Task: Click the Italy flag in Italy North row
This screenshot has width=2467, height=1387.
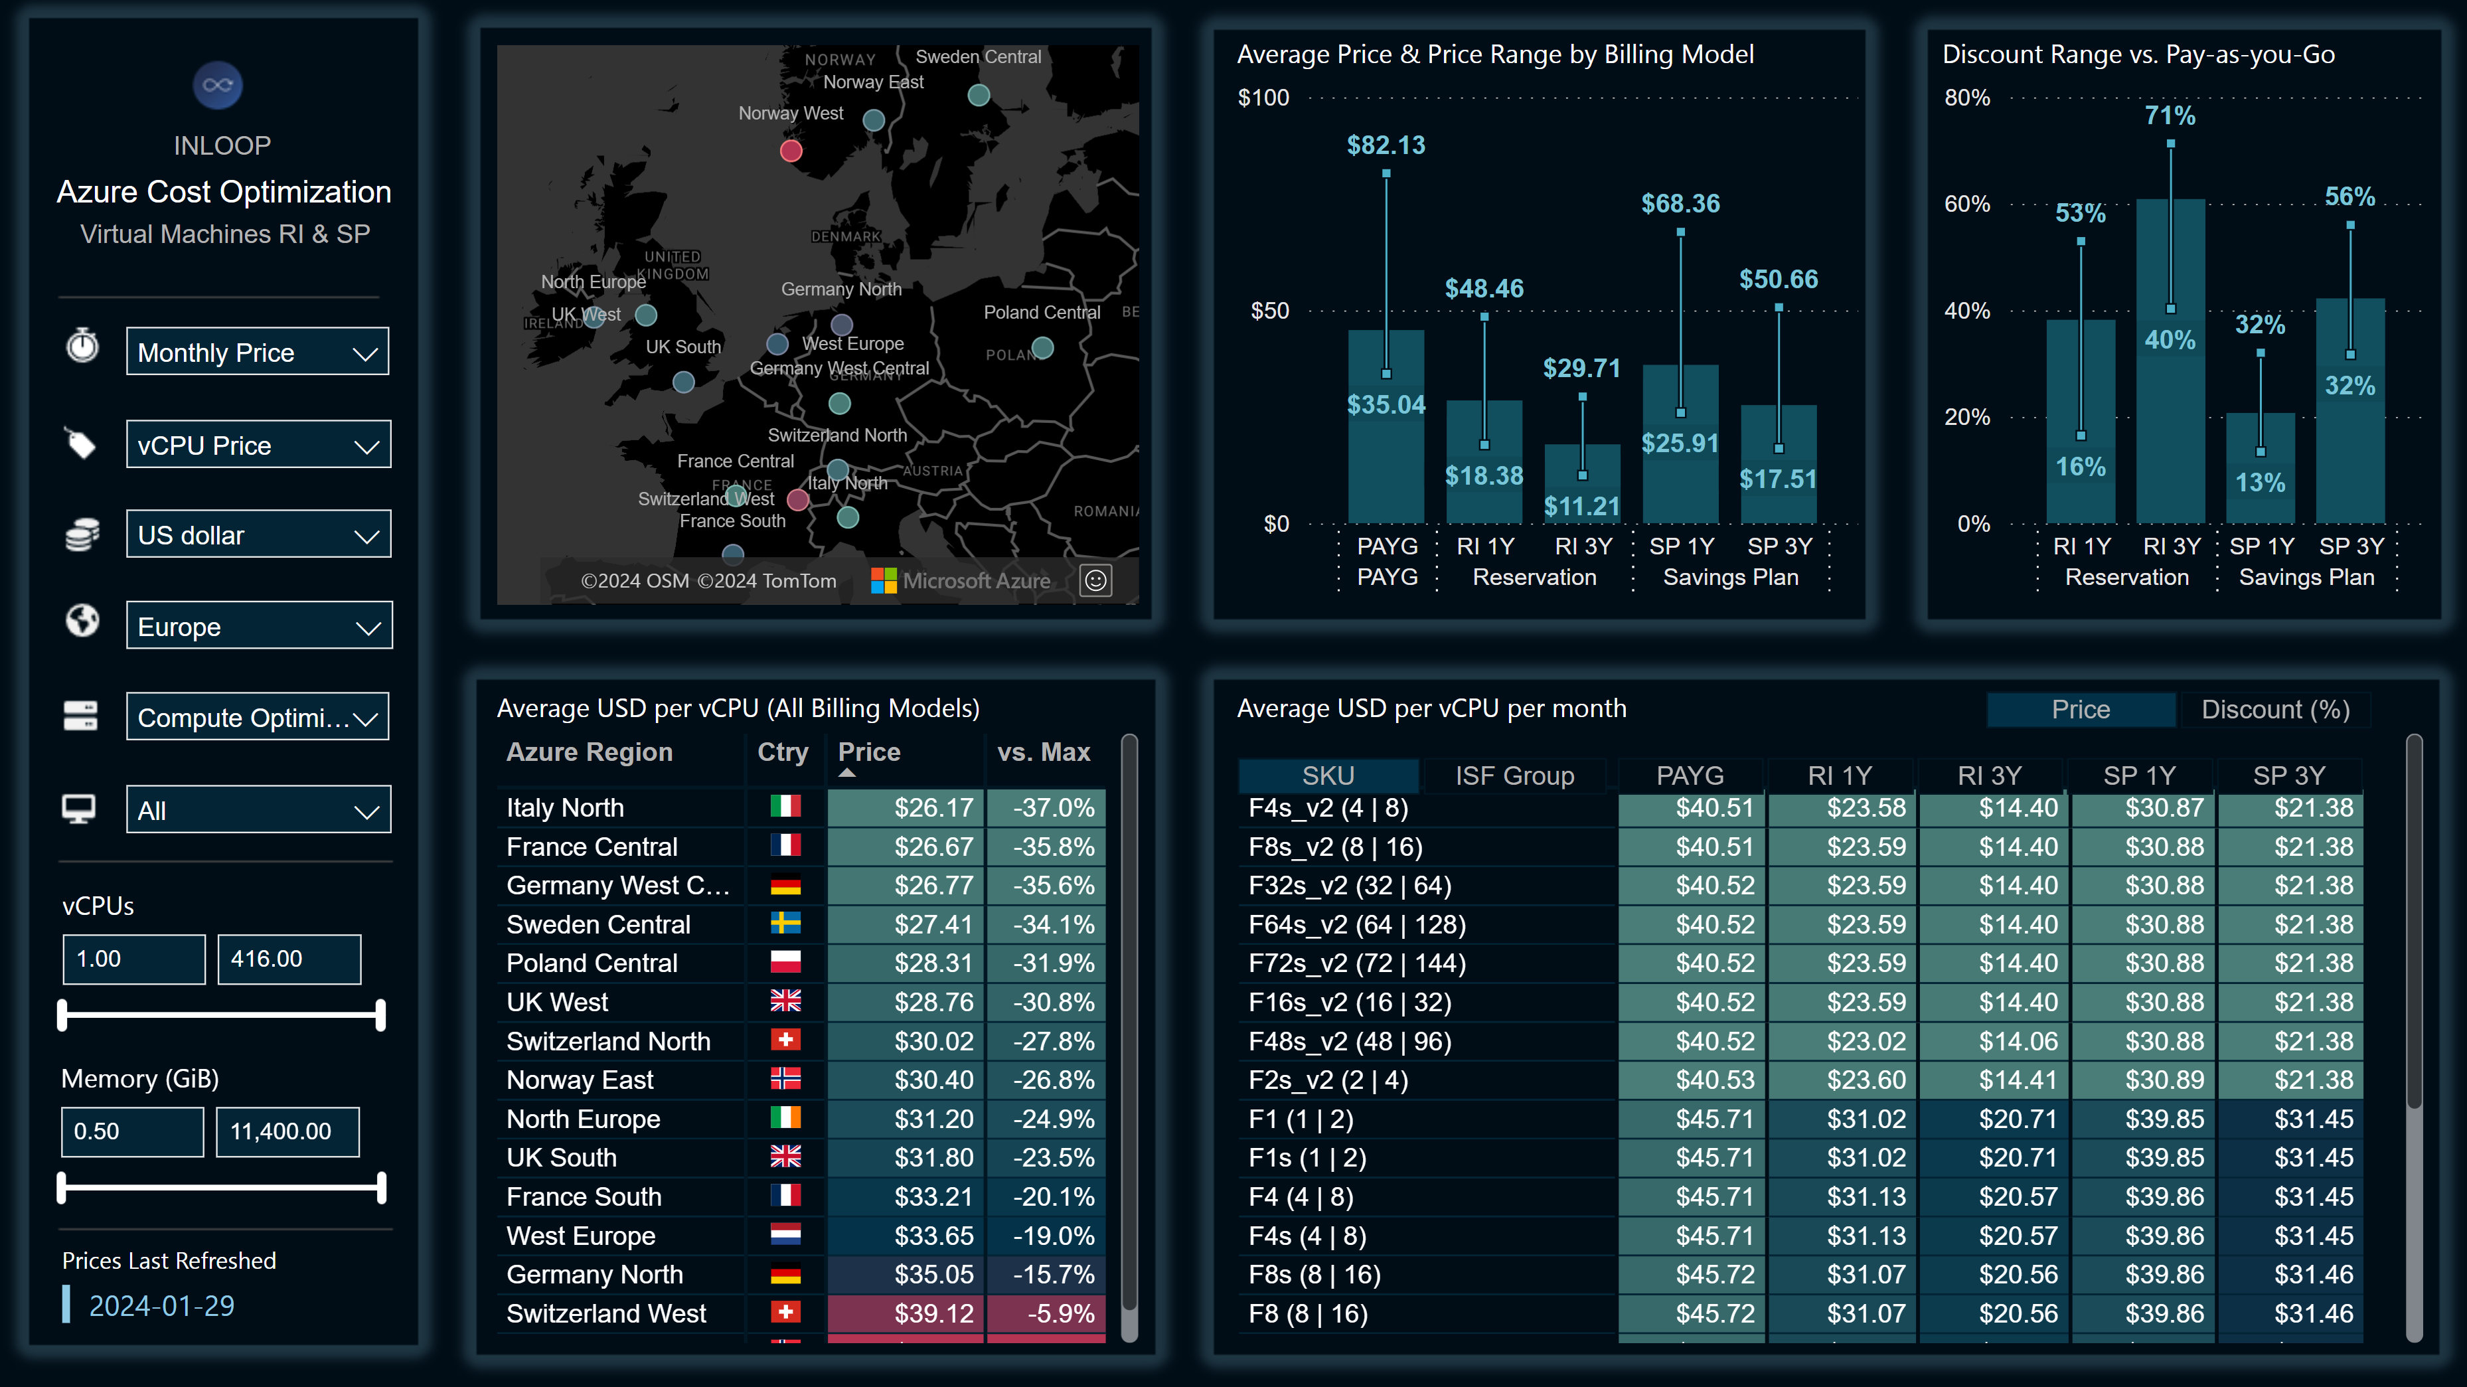Action: tap(785, 807)
